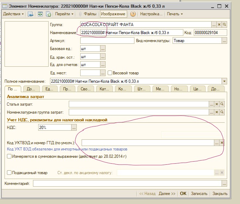Image resolution: width=240 pixels, height=204 pixels.
Task: Open НДС rate selection button
Action: point(74,128)
